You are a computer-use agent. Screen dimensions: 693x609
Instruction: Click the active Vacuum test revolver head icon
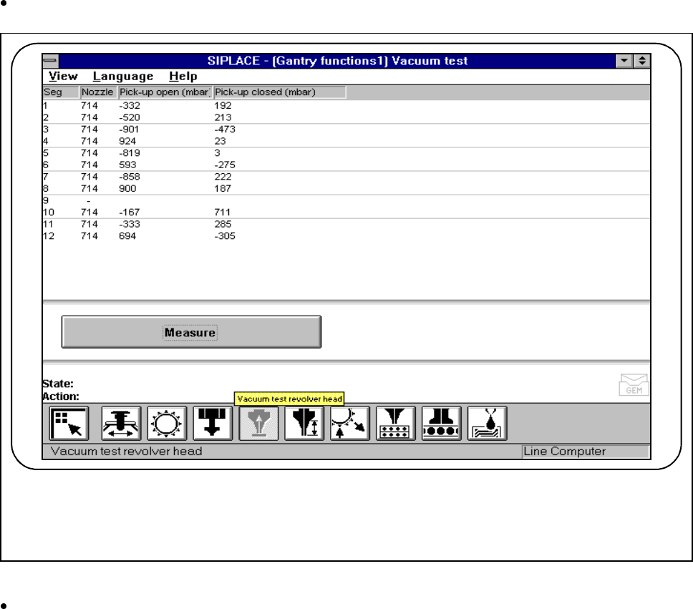(x=258, y=424)
